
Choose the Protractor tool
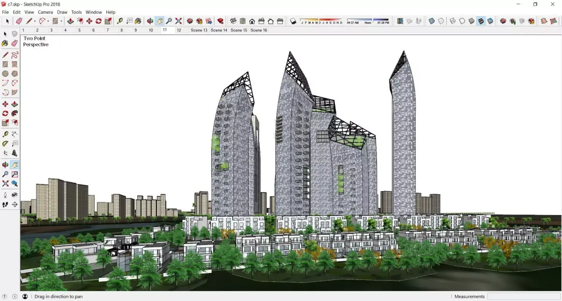[x=5, y=143]
